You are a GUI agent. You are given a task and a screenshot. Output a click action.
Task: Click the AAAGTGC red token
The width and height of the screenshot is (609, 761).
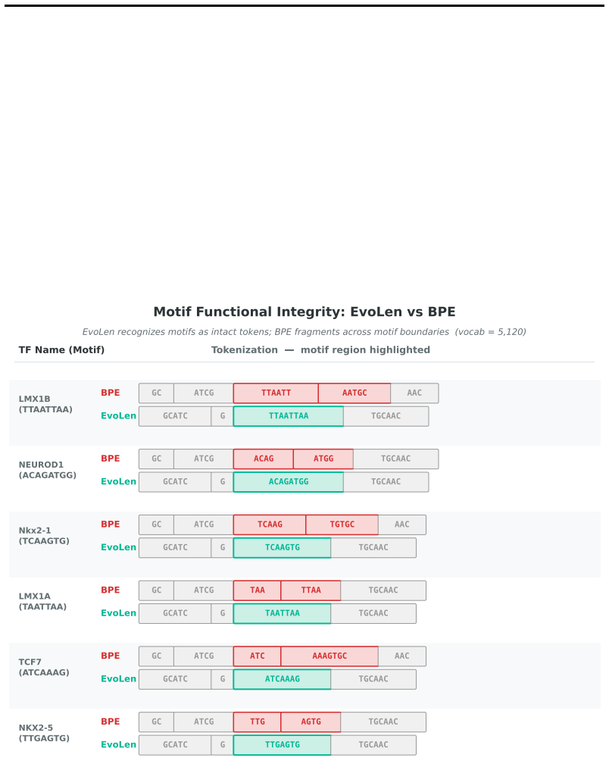pos(329,656)
